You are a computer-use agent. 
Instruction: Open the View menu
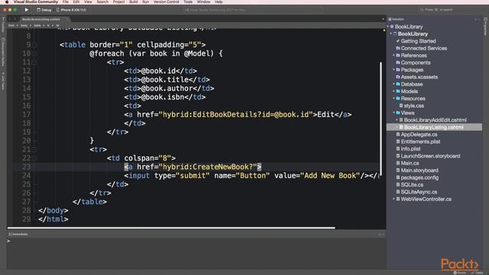point(88,2)
